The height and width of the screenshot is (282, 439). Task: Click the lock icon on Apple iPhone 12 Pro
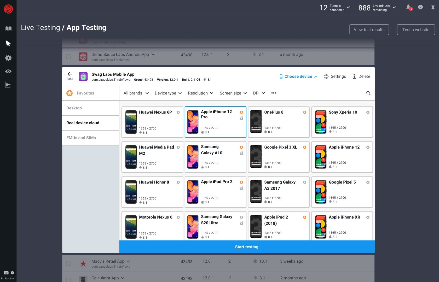241,118
